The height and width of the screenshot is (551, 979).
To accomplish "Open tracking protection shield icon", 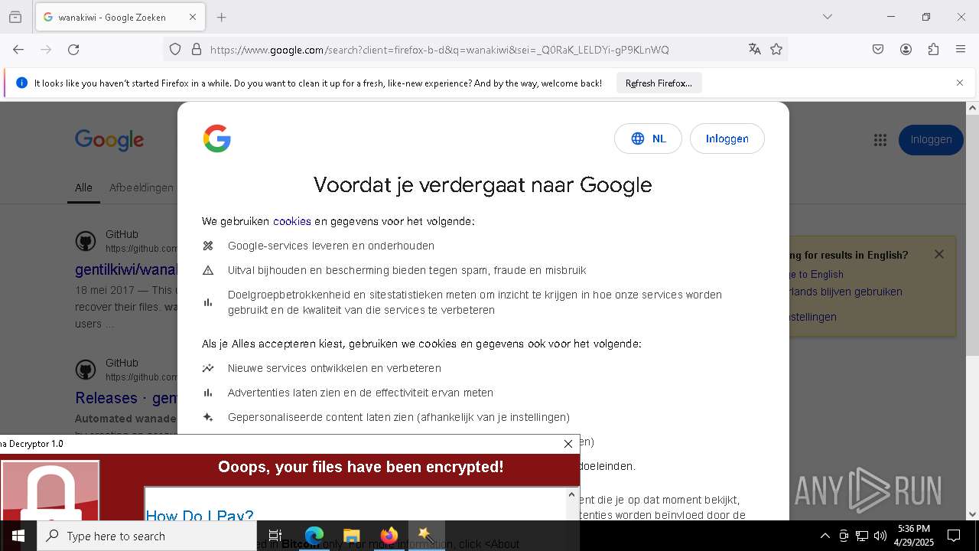I will (x=175, y=50).
